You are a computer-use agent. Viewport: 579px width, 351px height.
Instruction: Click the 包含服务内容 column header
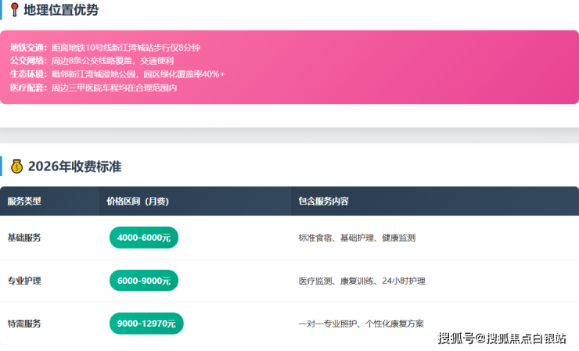(x=323, y=201)
